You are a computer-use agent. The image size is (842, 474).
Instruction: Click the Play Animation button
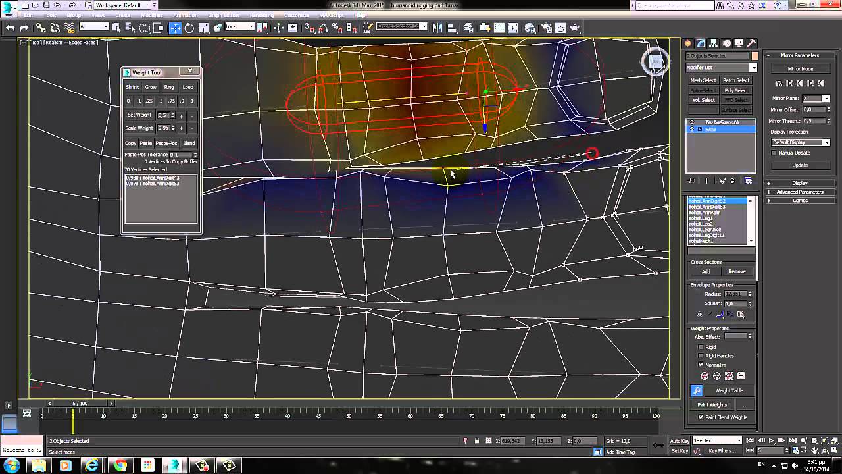click(x=772, y=440)
